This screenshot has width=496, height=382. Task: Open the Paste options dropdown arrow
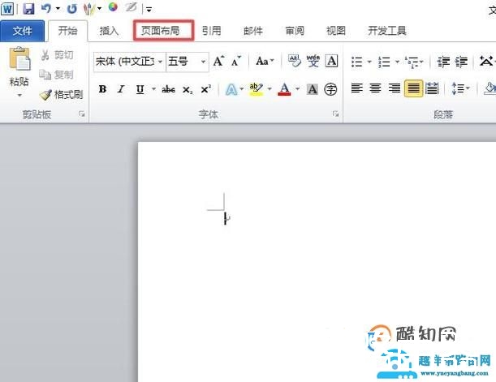(x=19, y=95)
